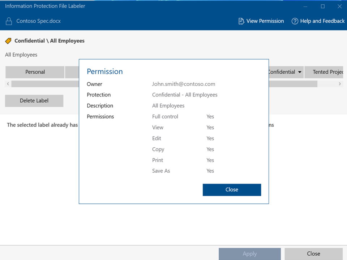
Task: Click the lock icon beside Contoso Spec.docx
Action: tap(9, 21)
